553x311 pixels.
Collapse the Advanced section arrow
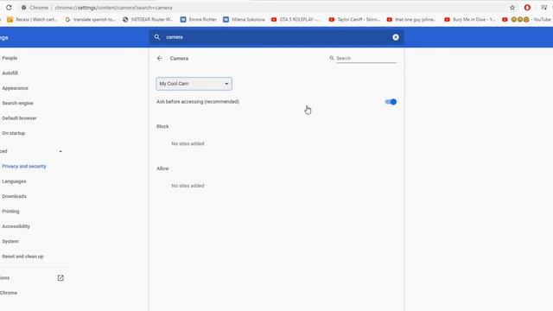coord(60,151)
